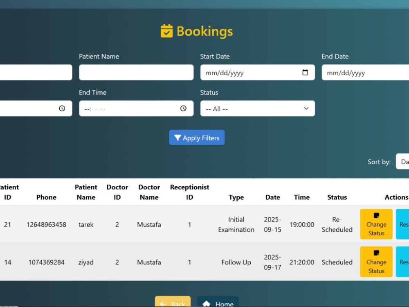This screenshot has width=409, height=307.
Task: Click the Actions column header
Action: (396, 197)
